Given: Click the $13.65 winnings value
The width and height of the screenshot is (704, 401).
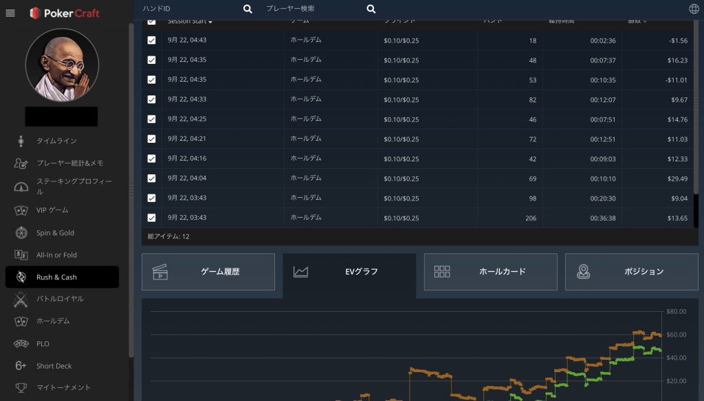Looking at the screenshot, I should click(677, 218).
